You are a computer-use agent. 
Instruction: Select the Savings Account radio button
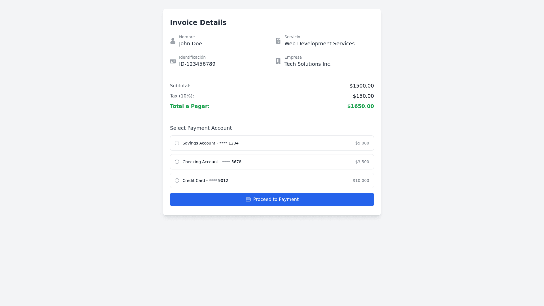(x=177, y=143)
